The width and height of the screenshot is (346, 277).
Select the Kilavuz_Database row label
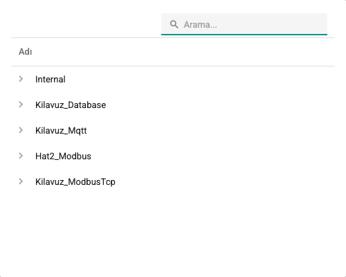coord(71,105)
